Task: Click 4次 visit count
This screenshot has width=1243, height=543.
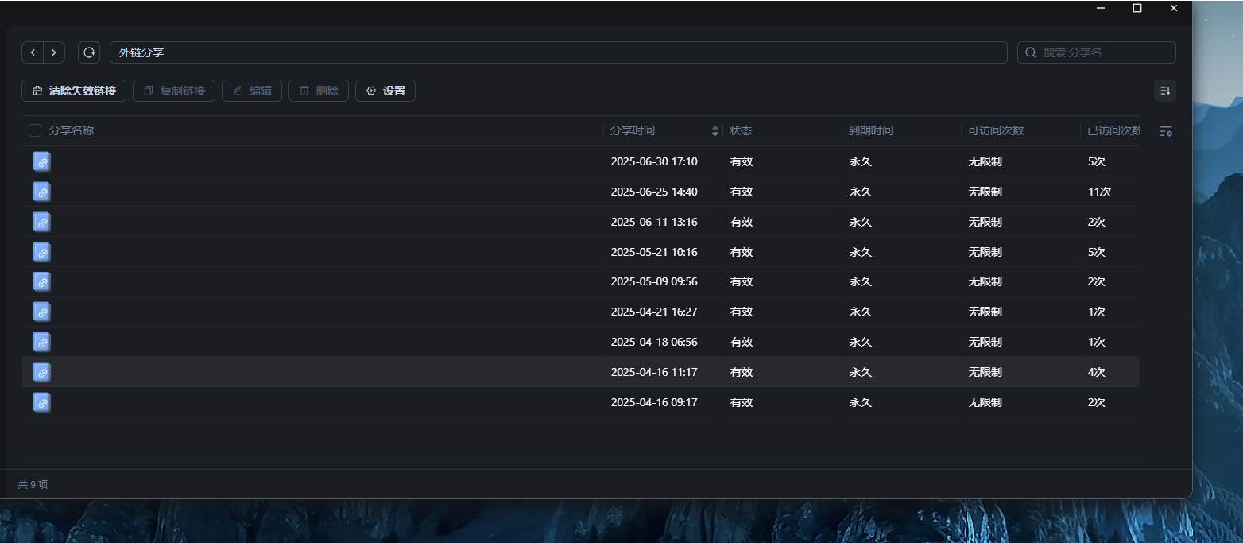Action: 1097,372
